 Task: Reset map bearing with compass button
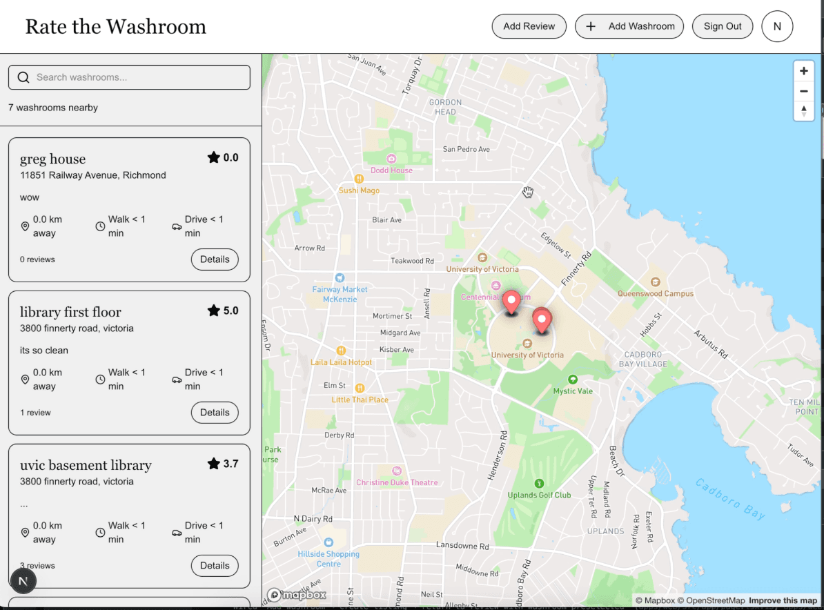[x=803, y=110]
